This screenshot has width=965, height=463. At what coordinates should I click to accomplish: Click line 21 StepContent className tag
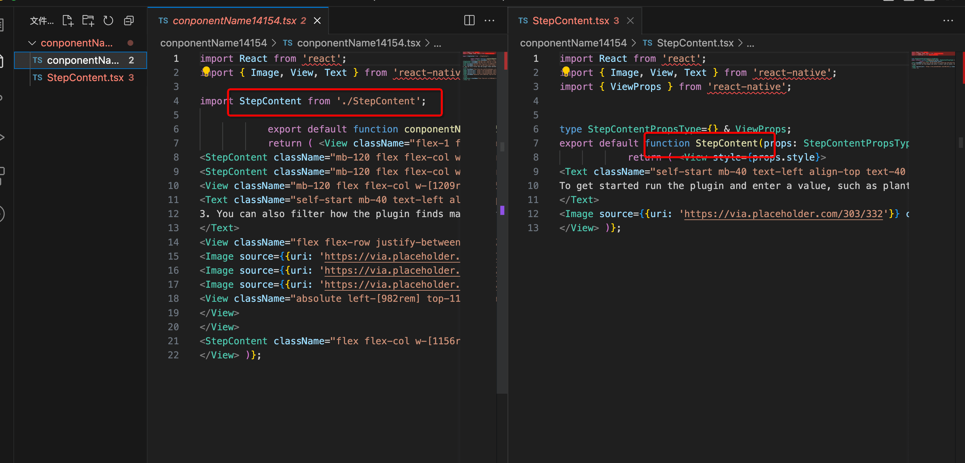pyautogui.click(x=330, y=341)
